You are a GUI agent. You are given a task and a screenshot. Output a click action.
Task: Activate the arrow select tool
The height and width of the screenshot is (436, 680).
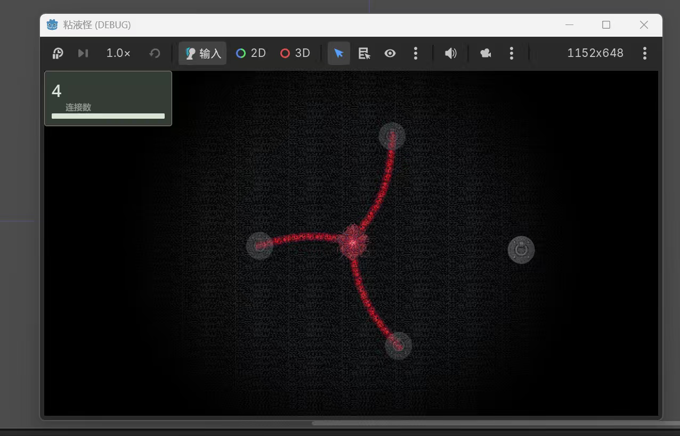point(339,53)
